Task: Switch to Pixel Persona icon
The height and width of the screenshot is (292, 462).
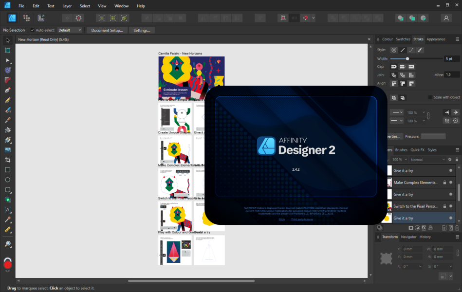Action: point(26,18)
